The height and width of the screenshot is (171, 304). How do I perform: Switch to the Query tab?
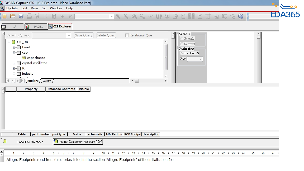click(47, 81)
